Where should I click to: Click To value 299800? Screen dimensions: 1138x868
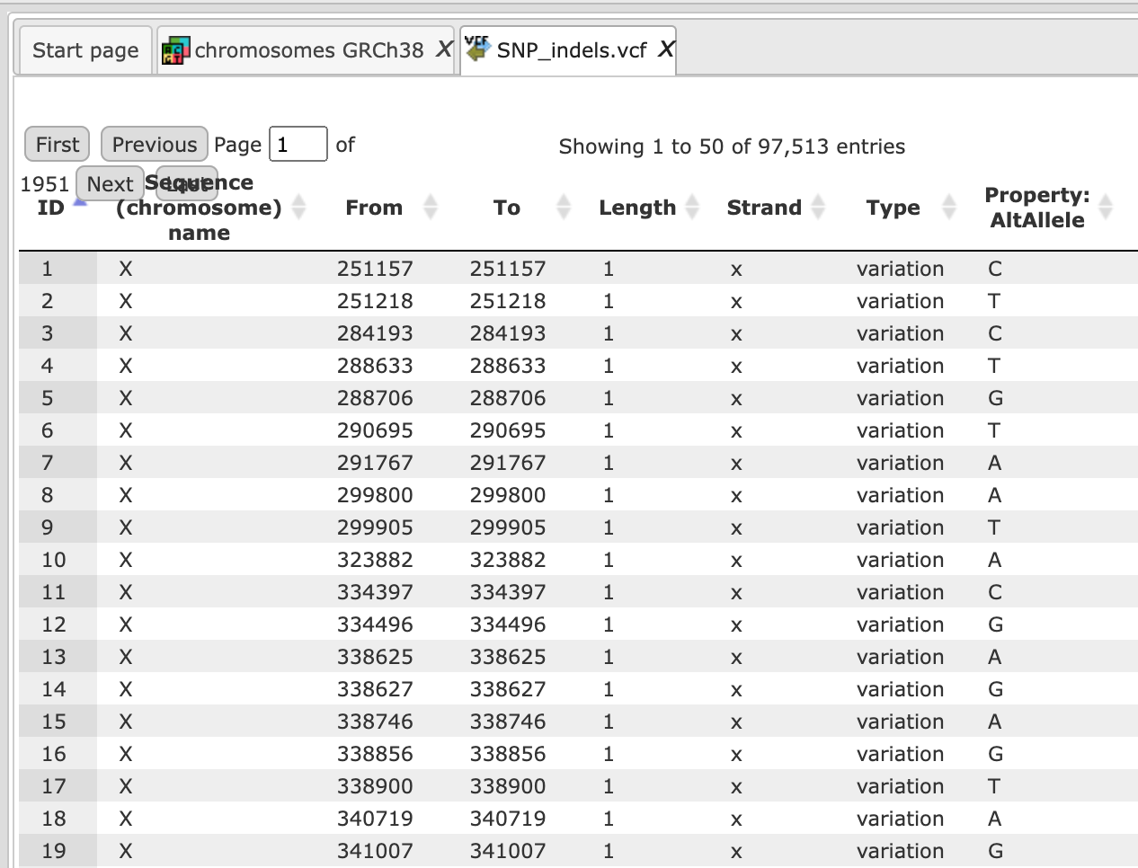click(x=508, y=495)
